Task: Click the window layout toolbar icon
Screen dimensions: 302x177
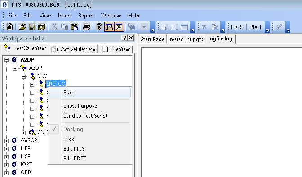Action: (x=184, y=27)
